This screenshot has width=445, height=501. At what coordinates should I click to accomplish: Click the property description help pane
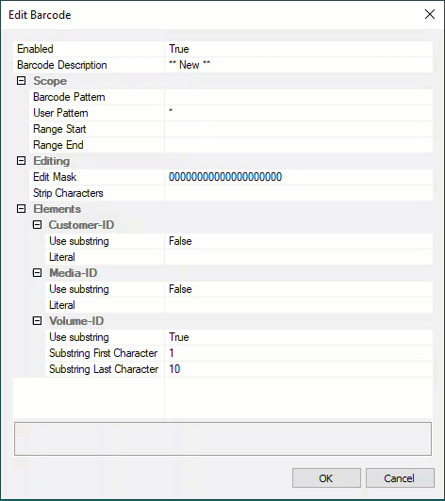[223, 439]
